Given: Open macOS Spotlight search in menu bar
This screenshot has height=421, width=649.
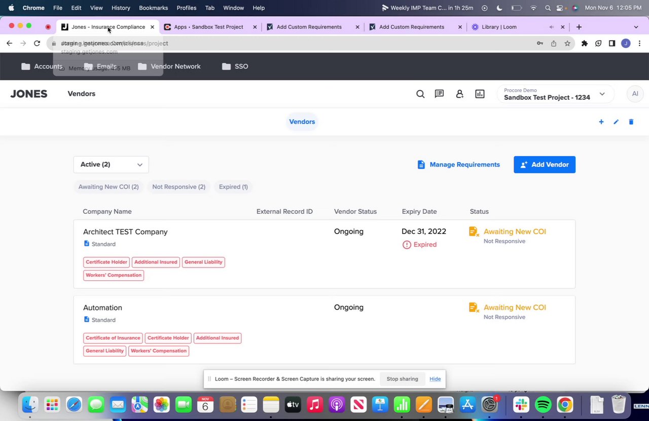Looking at the screenshot, I should 548,8.
